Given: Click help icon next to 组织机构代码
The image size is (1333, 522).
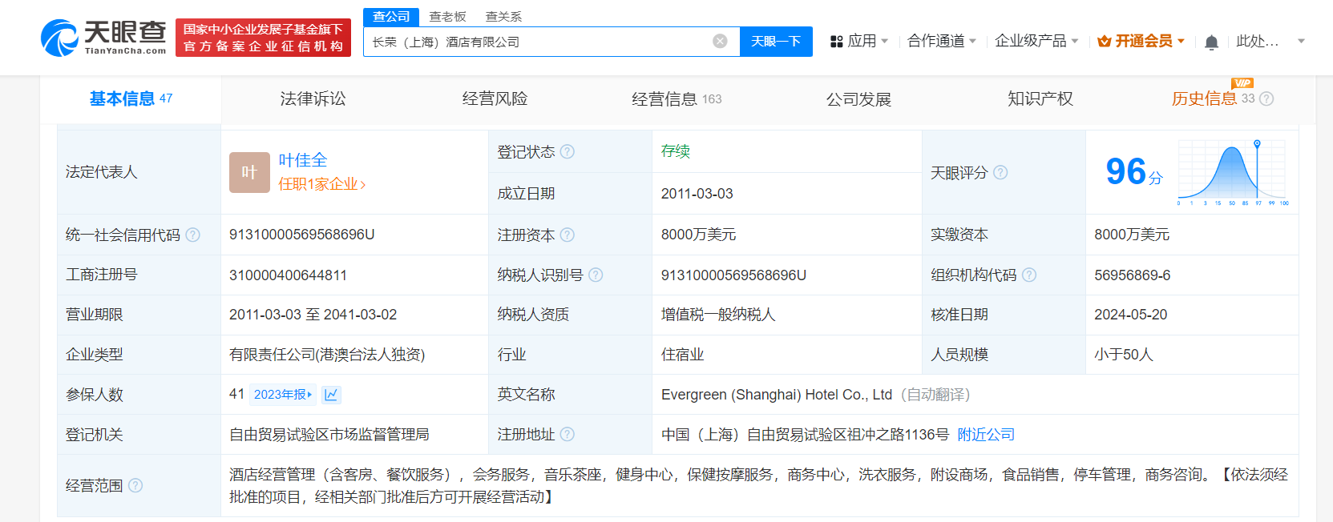Looking at the screenshot, I should (x=1029, y=275).
